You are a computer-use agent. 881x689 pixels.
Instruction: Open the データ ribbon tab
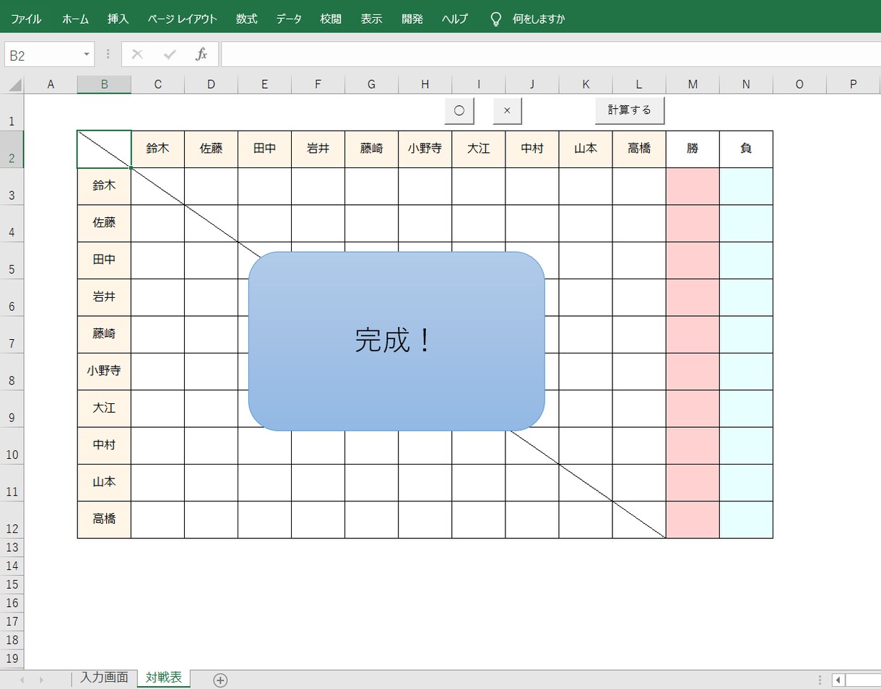(x=289, y=19)
